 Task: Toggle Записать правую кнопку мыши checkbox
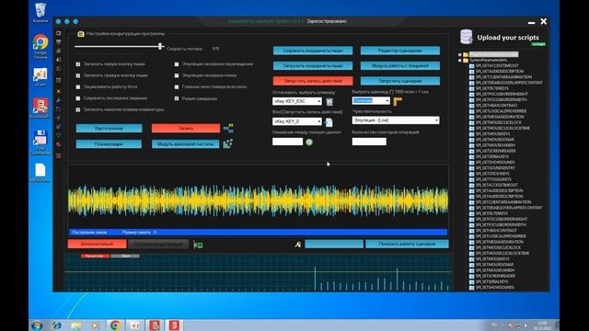point(78,75)
